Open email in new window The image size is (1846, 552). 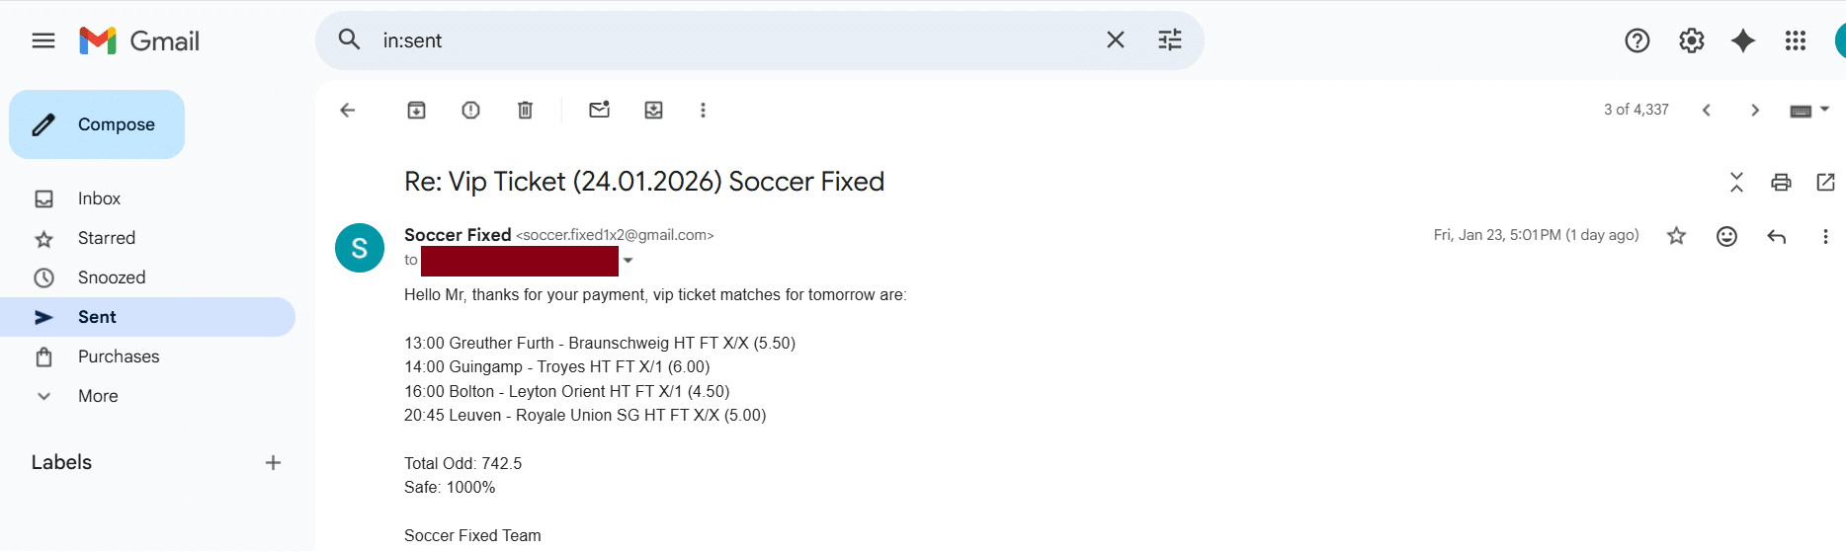[1825, 182]
